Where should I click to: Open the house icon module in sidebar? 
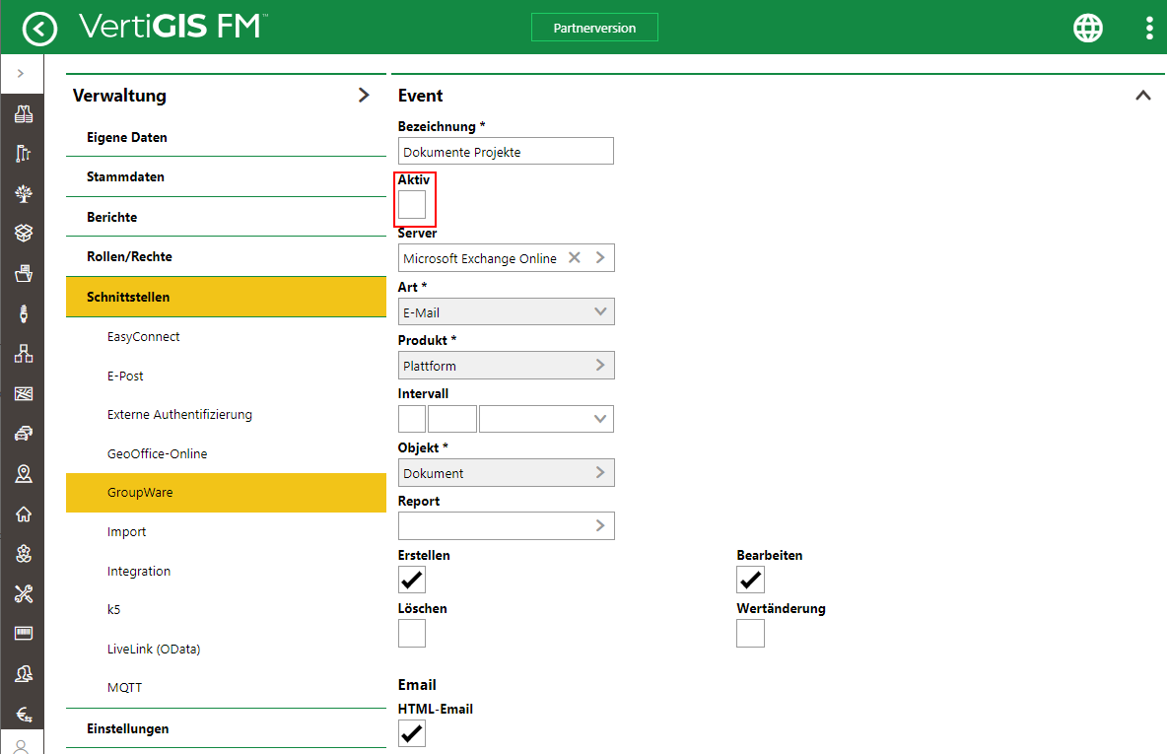pos(23,514)
